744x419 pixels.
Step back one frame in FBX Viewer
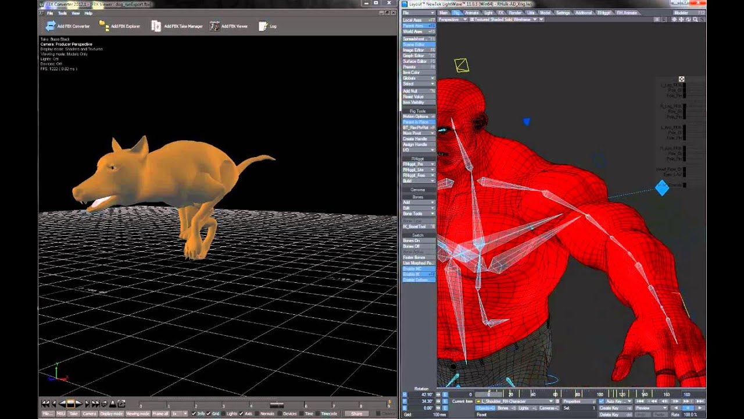53,403
